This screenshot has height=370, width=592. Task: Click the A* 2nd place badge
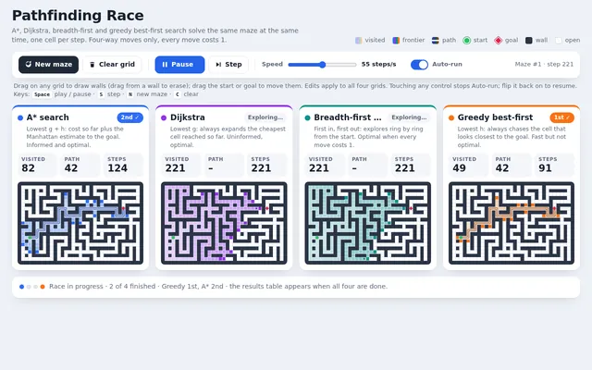(x=129, y=117)
